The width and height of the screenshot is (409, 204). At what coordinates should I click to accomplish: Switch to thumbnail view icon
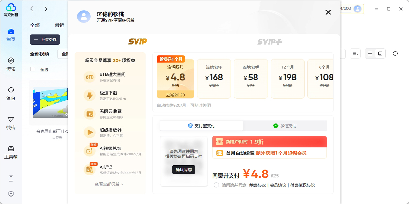380,53
